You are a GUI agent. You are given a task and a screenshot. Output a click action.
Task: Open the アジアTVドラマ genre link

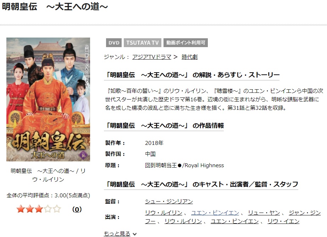point(151,57)
